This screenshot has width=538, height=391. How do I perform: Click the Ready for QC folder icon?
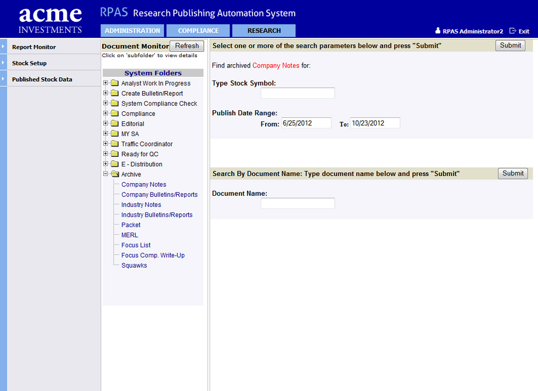tap(115, 154)
